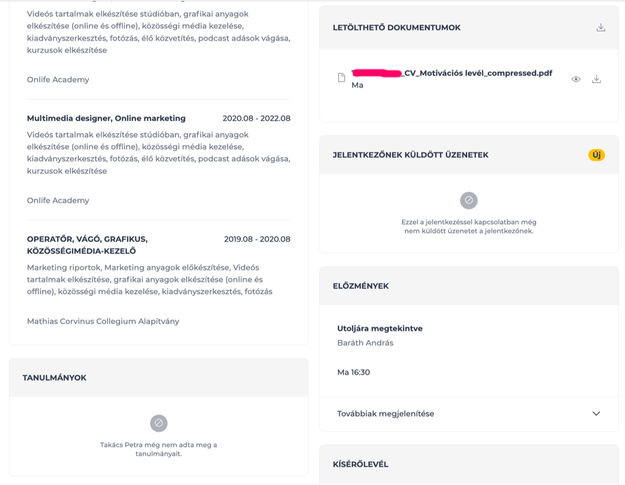Click the Multimedia designer, Online marketing title
625x485 pixels.
(x=106, y=118)
